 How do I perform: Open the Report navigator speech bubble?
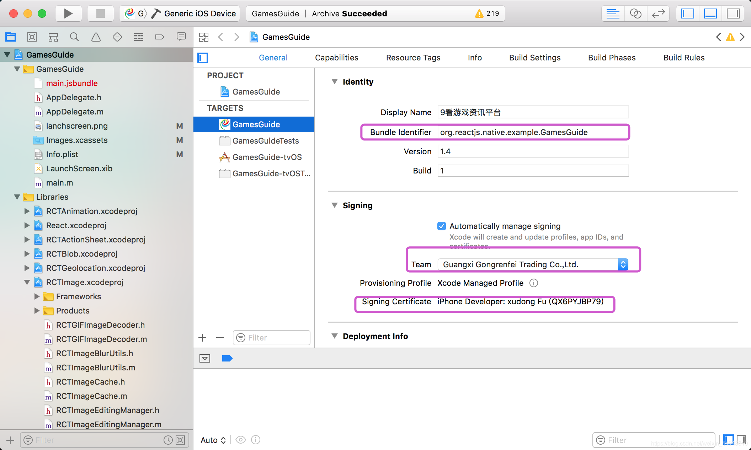pyautogui.click(x=181, y=37)
